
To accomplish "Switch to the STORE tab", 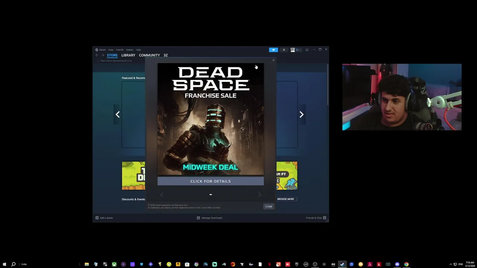I will (112, 55).
